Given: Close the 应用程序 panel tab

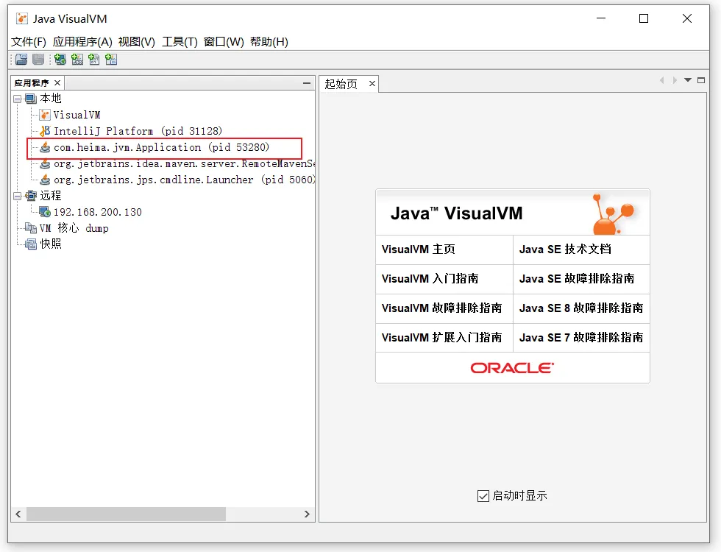Looking at the screenshot, I should point(57,82).
